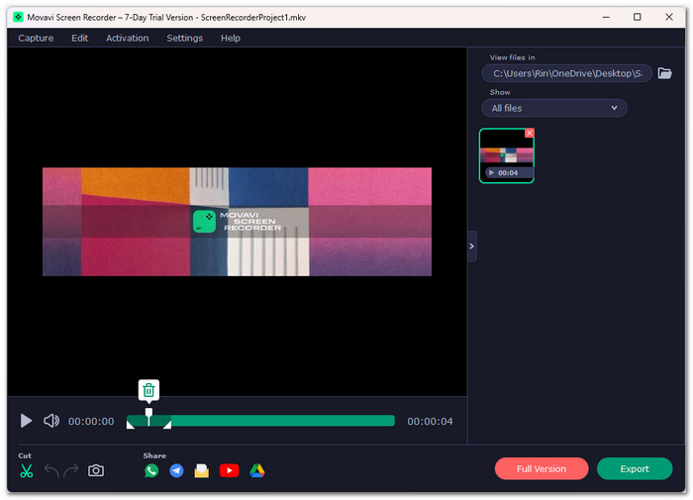
Task: Share by email envelope icon
Action: point(202,471)
